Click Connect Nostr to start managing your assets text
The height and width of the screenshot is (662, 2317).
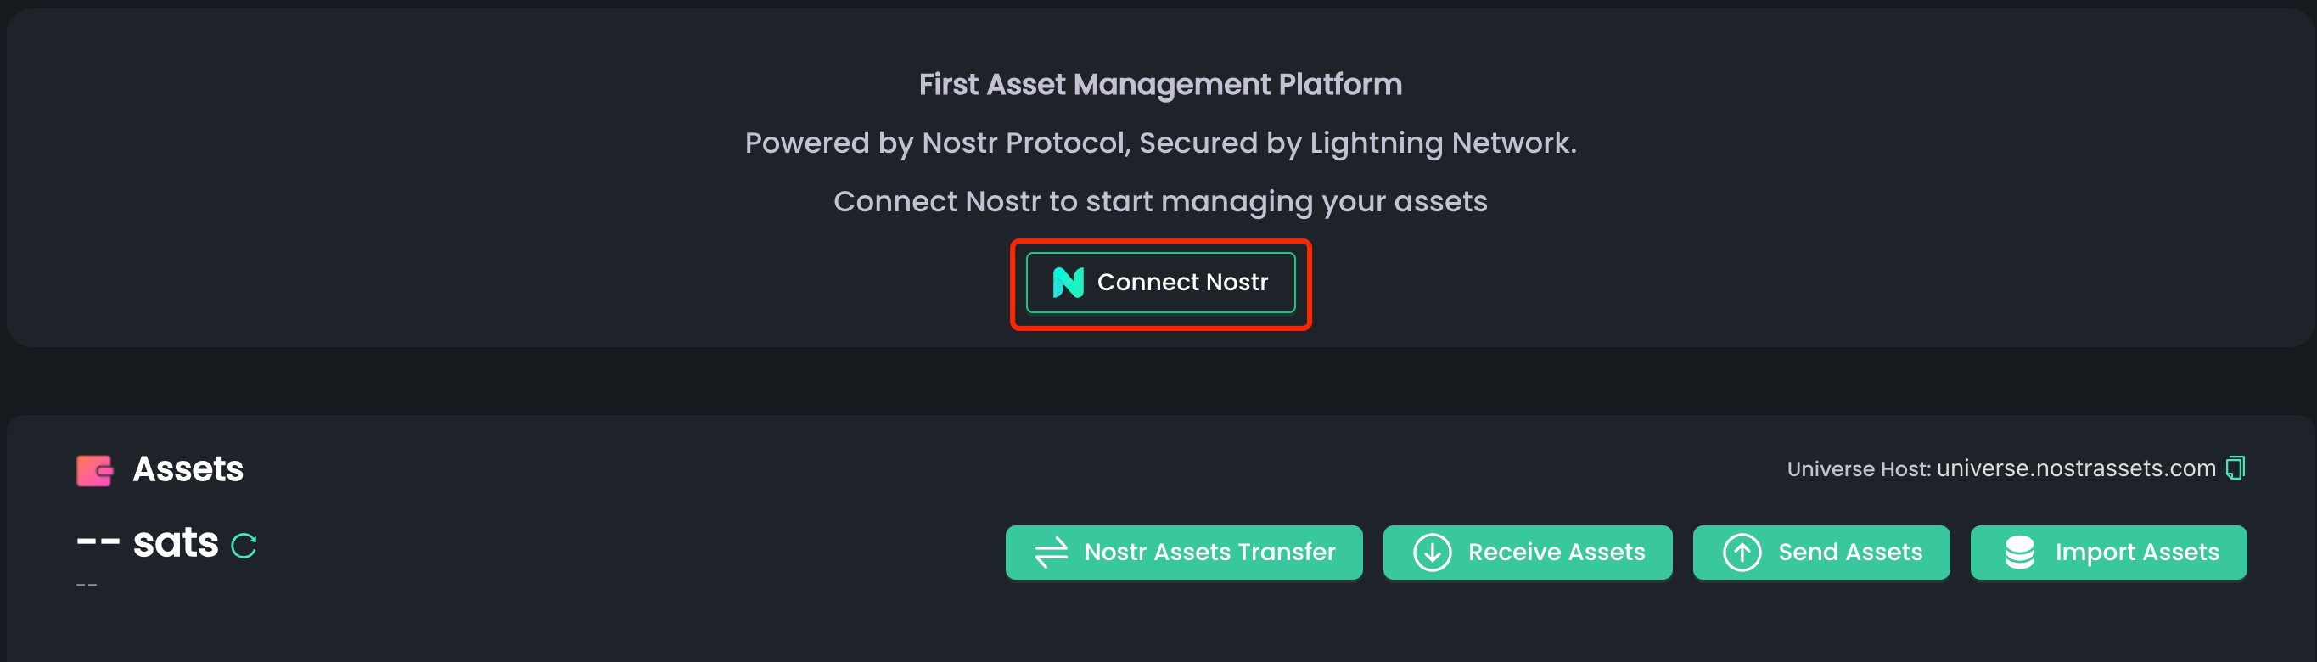click(1160, 201)
